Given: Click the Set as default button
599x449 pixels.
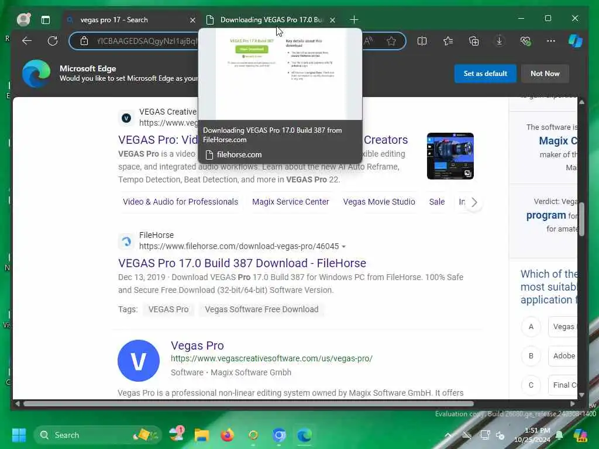Looking at the screenshot, I should coord(485,74).
